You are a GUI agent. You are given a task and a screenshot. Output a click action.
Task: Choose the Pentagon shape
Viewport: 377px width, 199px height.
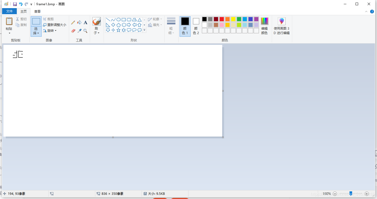(x=118, y=25)
